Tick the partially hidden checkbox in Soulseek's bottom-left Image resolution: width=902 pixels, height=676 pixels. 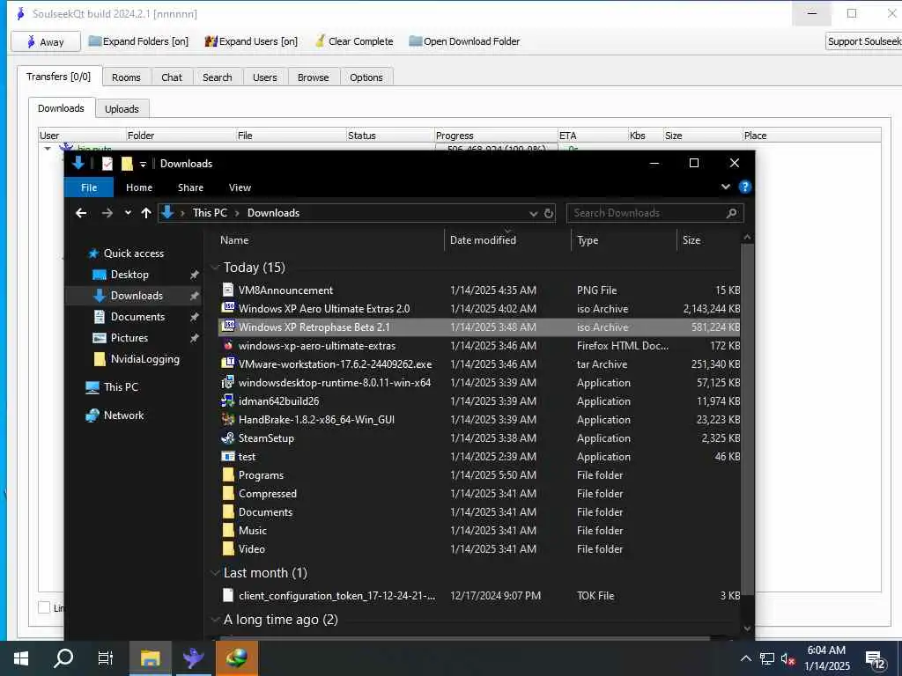(x=44, y=607)
